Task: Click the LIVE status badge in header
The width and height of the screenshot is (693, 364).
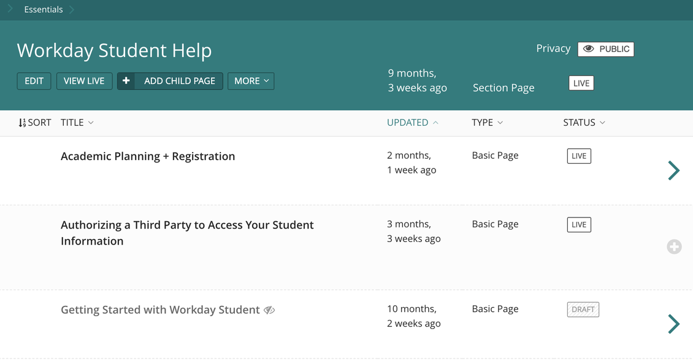Action: (581, 83)
